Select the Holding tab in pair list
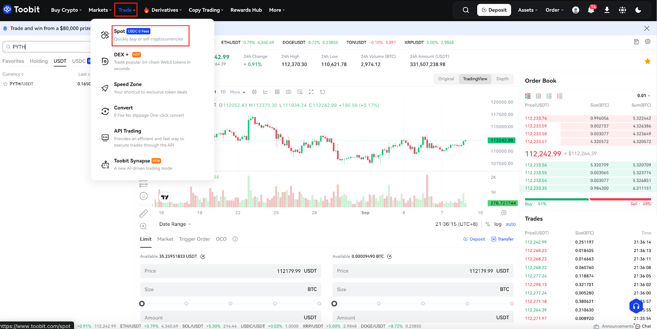 (x=39, y=61)
